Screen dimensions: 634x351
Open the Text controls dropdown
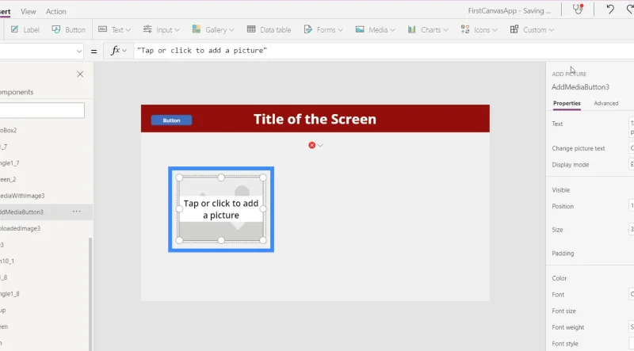tap(114, 29)
